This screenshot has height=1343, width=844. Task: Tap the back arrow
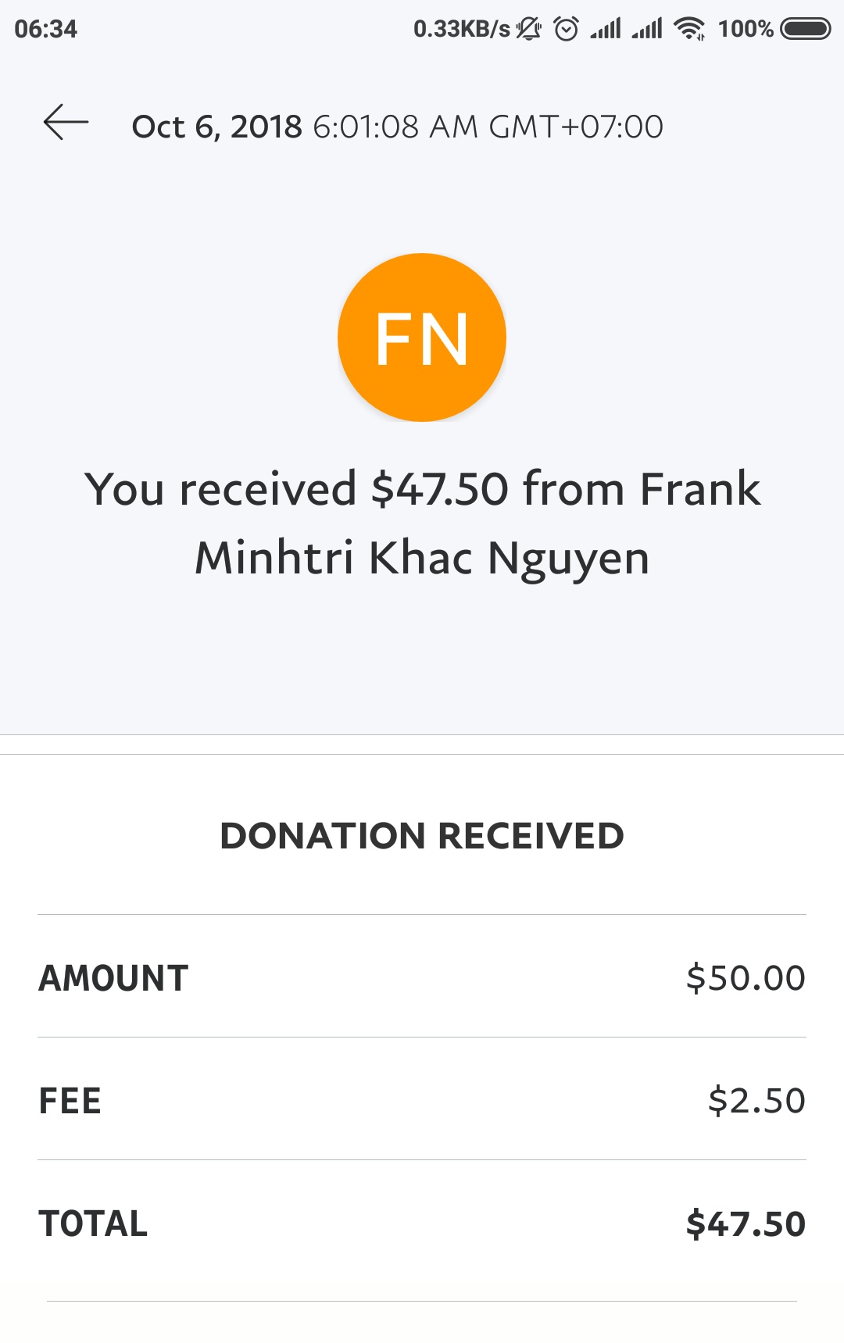[66, 123]
